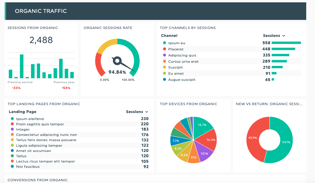Select the Integer landing page row
The width and height of the screenshot is (315, 183).
(78, 129)
